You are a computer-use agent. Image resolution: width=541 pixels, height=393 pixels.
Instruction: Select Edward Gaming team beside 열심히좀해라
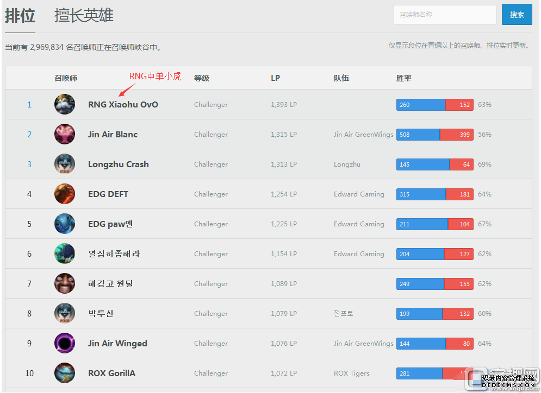click(x=359, y=254)
